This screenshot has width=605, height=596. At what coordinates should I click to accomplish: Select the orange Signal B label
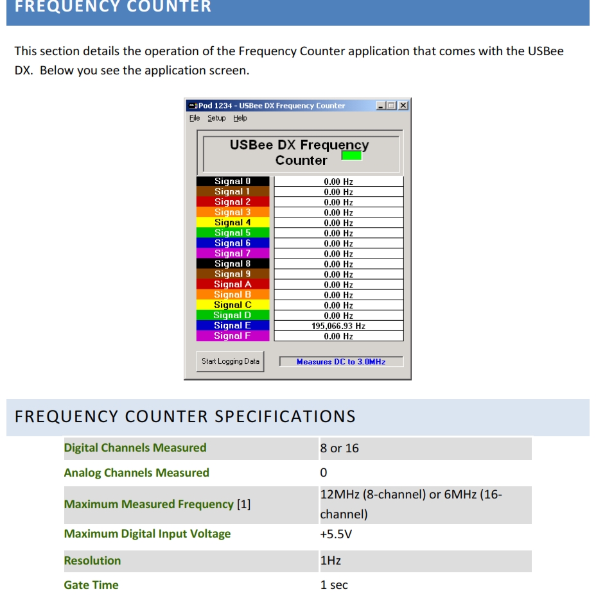coord(232,294)
